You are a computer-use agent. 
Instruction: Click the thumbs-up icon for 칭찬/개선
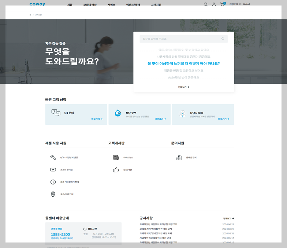click(x=116, y=169)
